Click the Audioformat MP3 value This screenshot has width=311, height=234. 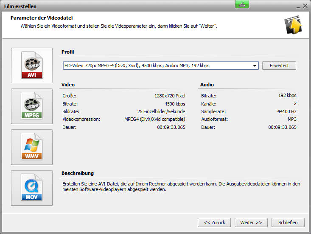[292, 120]
